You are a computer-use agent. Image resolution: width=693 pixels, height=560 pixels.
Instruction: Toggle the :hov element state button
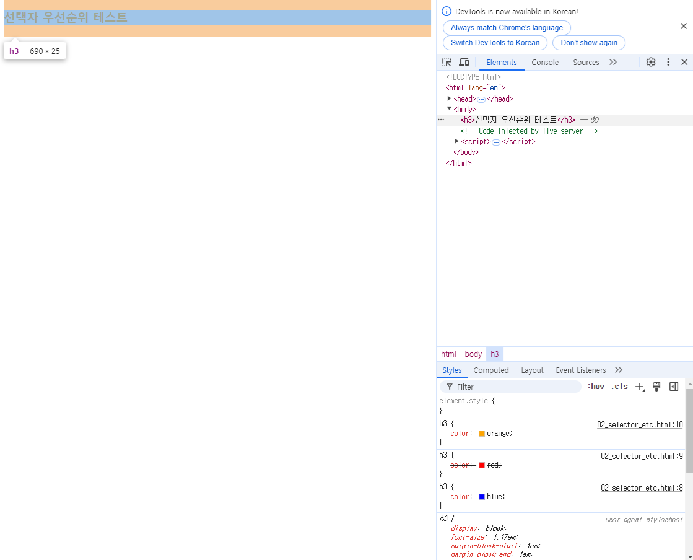point(596,387)
